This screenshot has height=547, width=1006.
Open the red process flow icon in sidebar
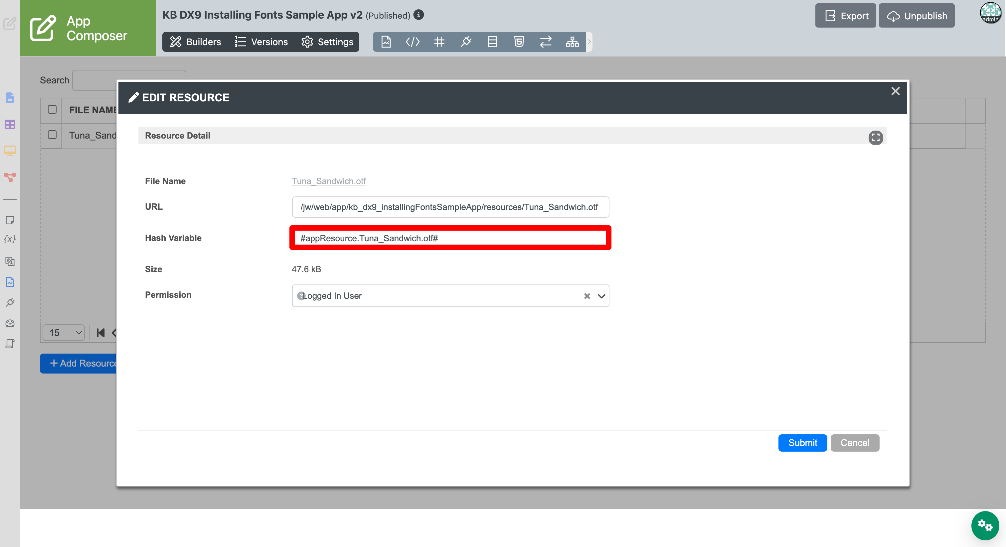(10, 177)
